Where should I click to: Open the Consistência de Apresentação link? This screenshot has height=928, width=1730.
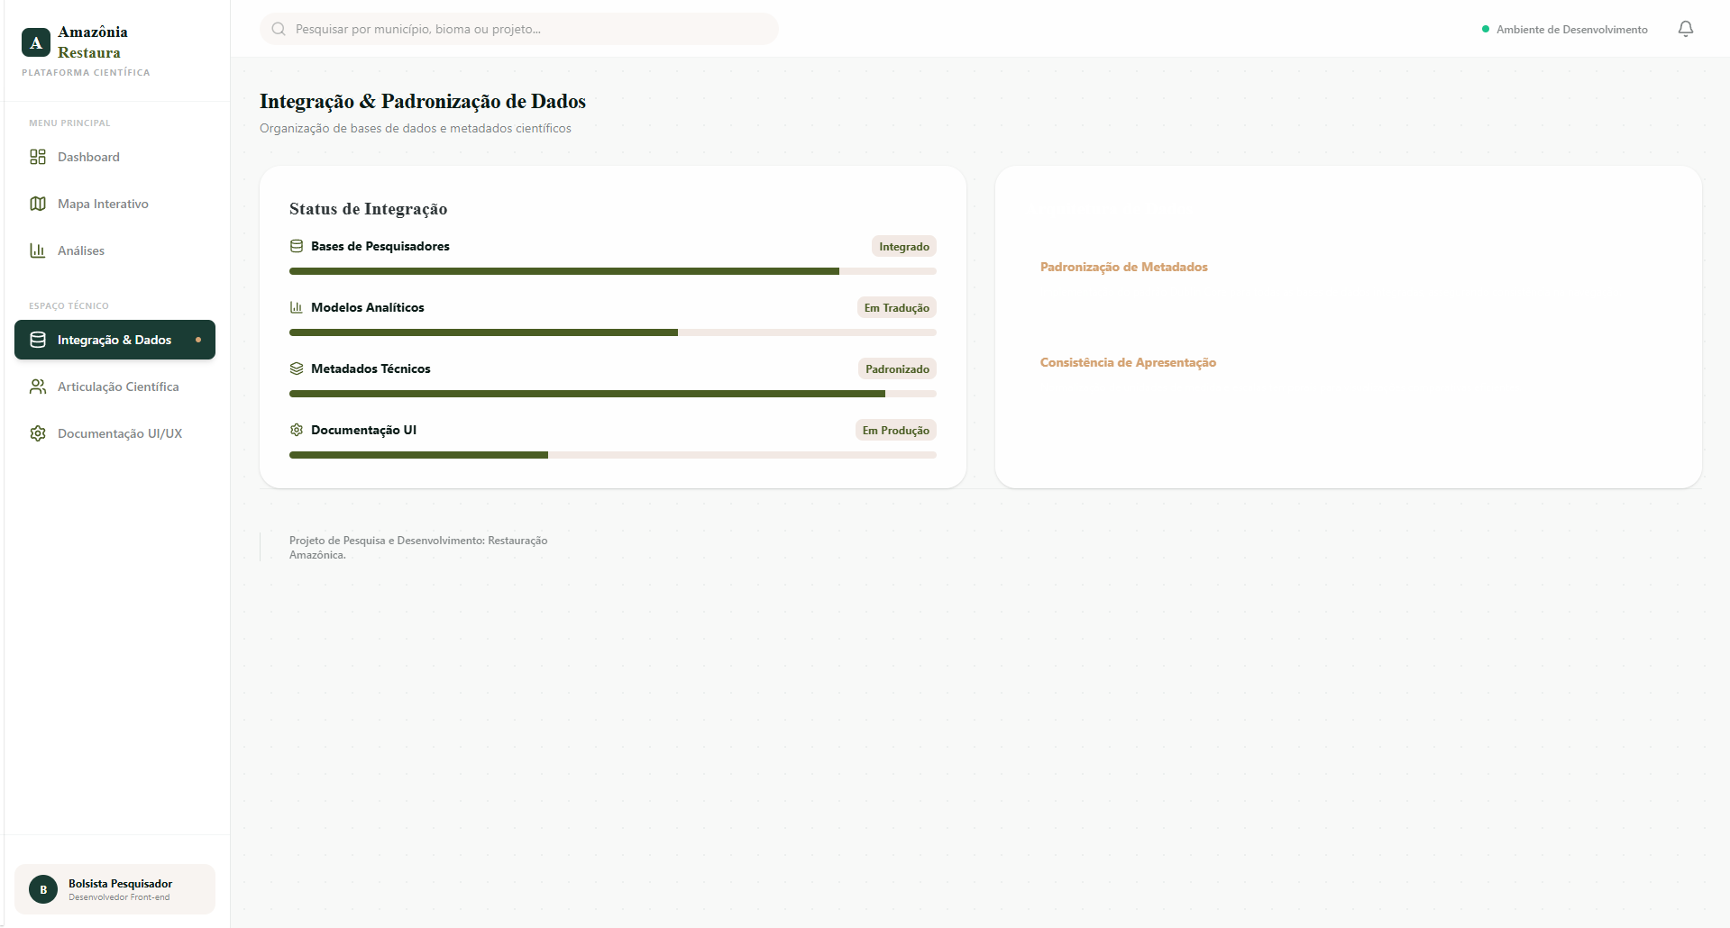pyautogui.click(x=1128, y=362)
